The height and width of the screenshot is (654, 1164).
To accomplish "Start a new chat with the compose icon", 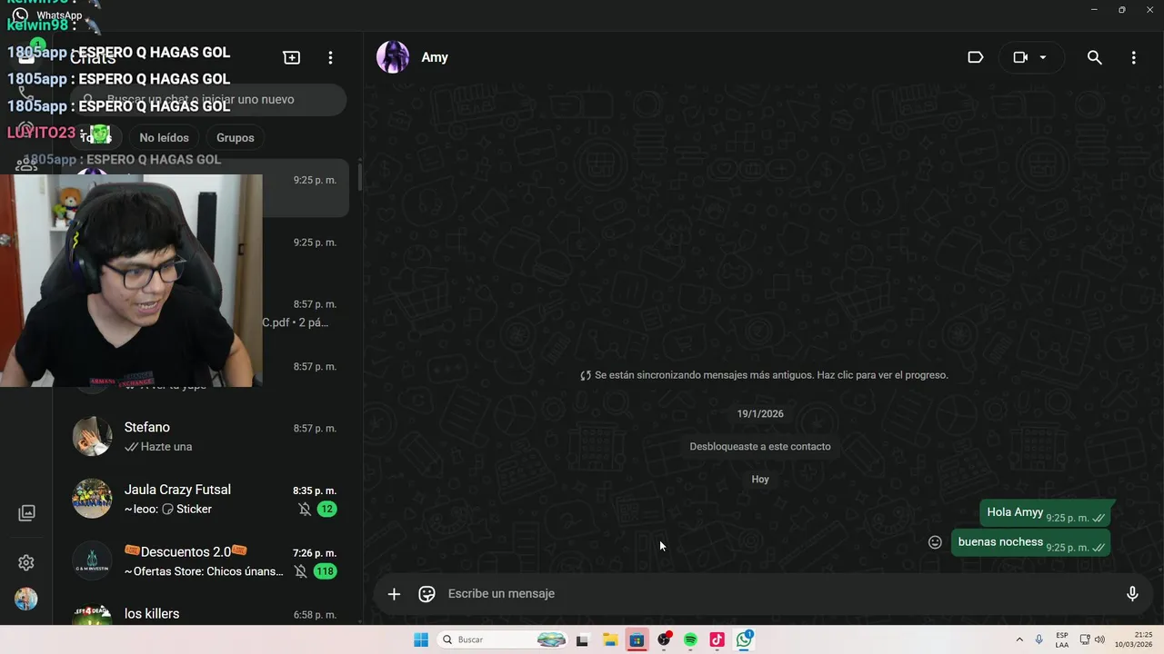I will (292, 57).
